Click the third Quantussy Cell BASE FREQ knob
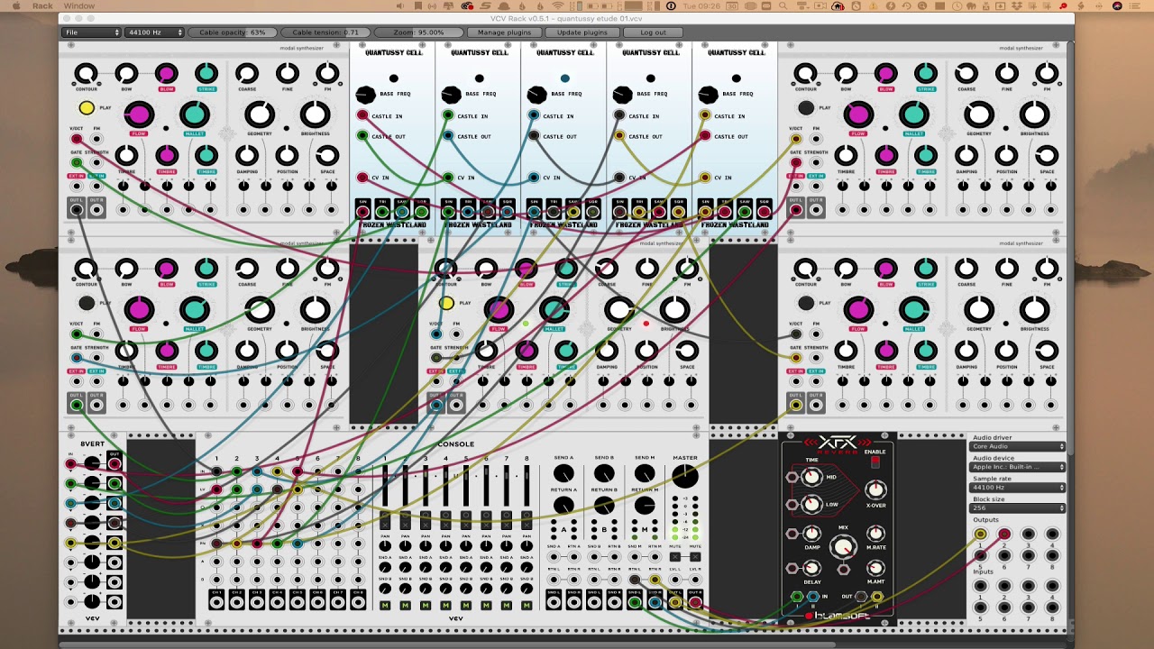Image resolution: width=1154 pixels, height=649 pixels. point(536,95)
